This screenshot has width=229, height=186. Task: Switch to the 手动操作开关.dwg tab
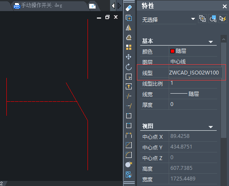(42, 6)
